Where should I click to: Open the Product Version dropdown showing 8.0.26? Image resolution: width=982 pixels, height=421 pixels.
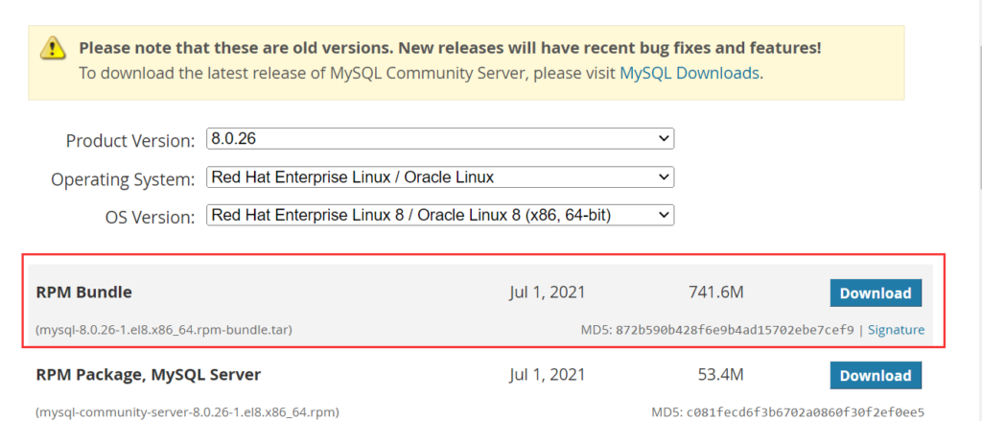[440, 139]
